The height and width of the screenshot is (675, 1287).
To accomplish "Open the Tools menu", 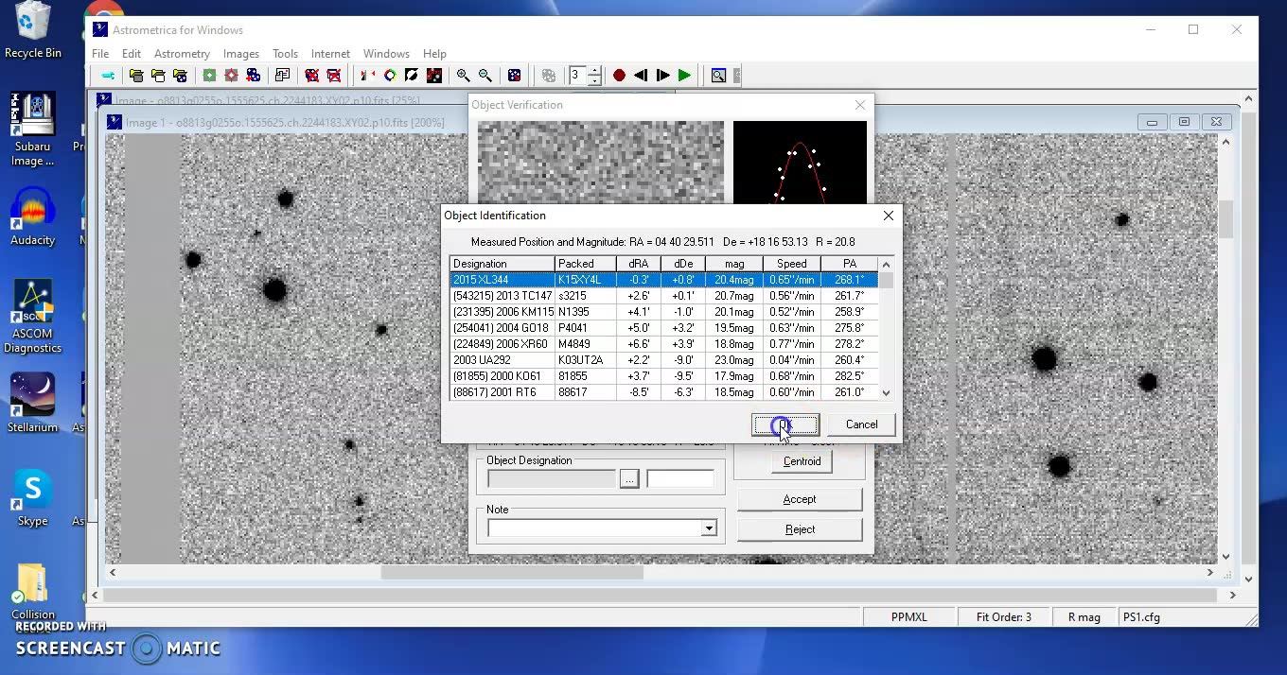I will point(285,54).
